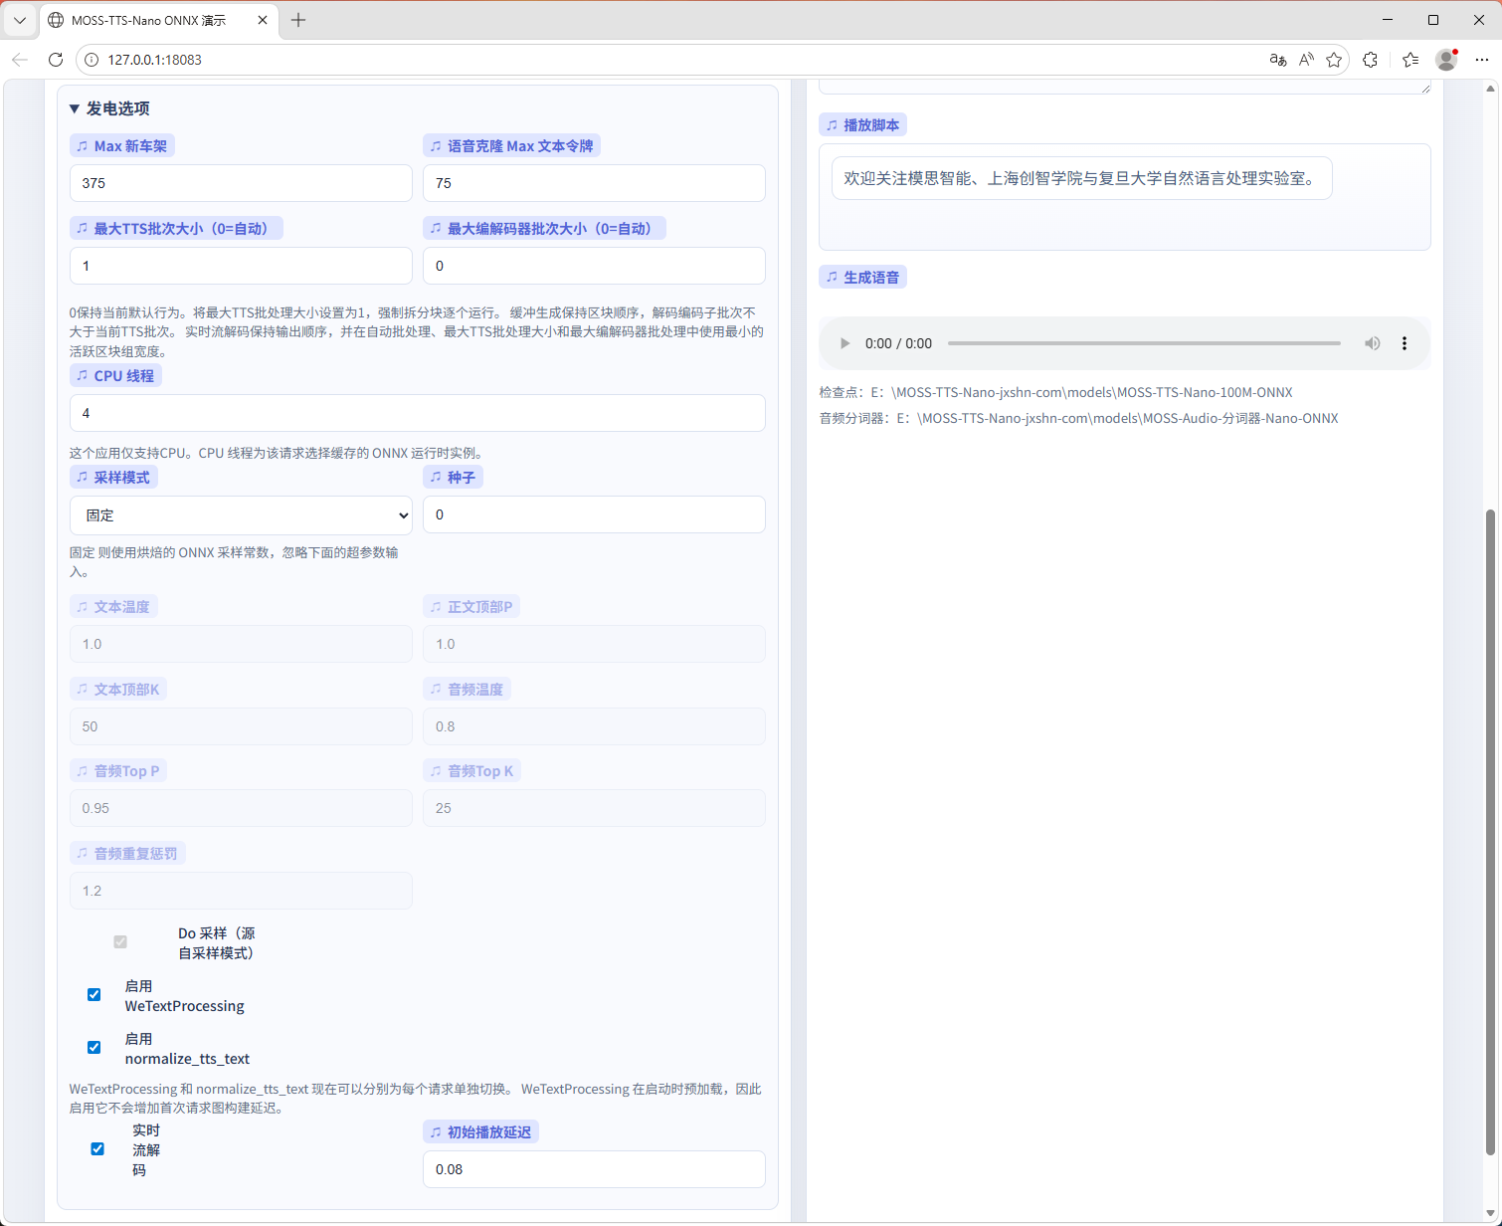Image resolution: width=1502 pixels, height=1226 pixels.
Task: Click the browser profile avatar icon
Action: tap(1446, 60)
